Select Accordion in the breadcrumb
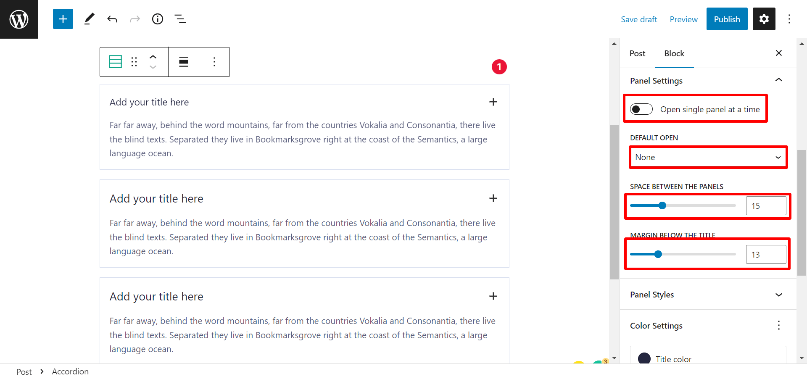807x379 pixels. tap(70, 371)
